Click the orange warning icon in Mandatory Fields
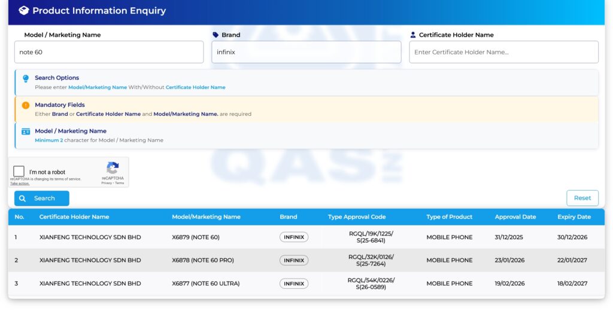Viewport: 613px width, 318px height. 26,105
